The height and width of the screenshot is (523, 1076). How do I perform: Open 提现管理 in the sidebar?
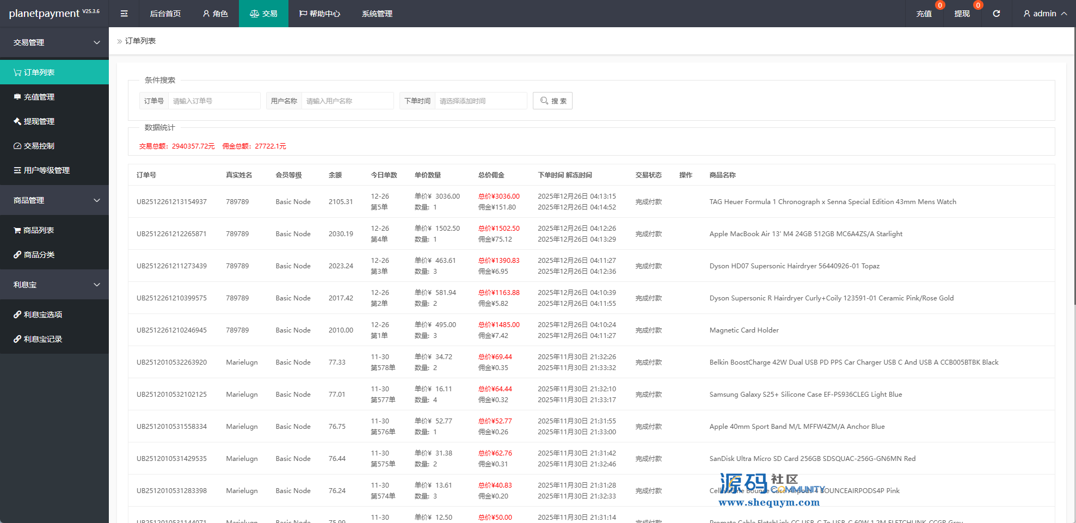(x=39, y=121)
